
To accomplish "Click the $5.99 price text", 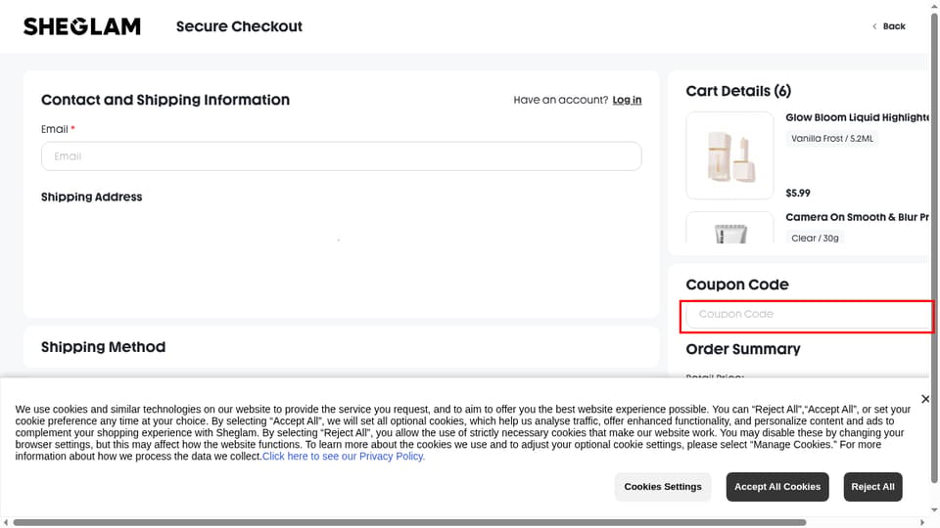I will pyautogui.click(x=798, y=193).
